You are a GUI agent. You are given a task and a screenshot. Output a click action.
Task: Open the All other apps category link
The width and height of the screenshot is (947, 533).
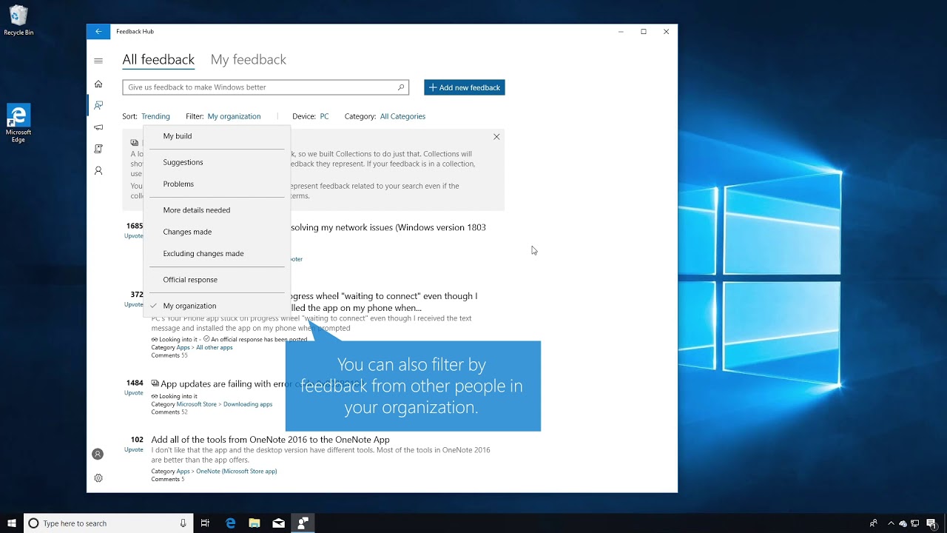pyautogui.click(x=215, y=347)
